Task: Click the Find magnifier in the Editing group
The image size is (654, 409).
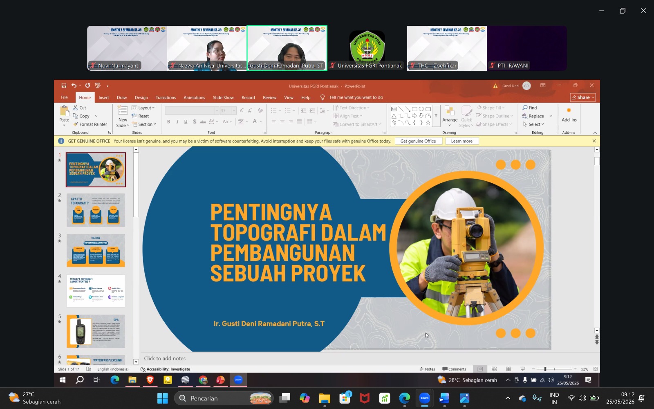Action: coord(525,108)
